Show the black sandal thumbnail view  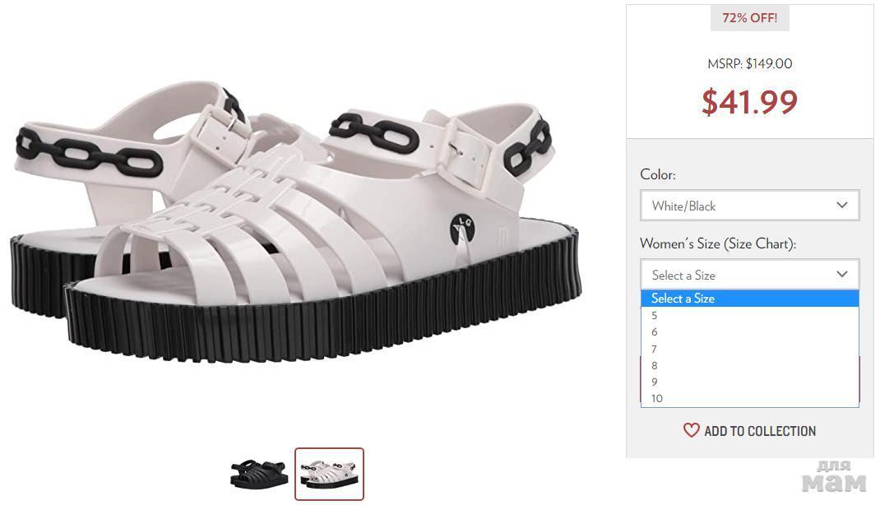click(259, 475)
